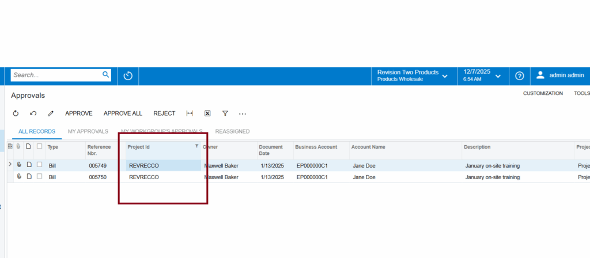Click the fit-to-screen column width icon
Image resolution: width=590 pixels, height=258 pixels.
tap(190, 113)
